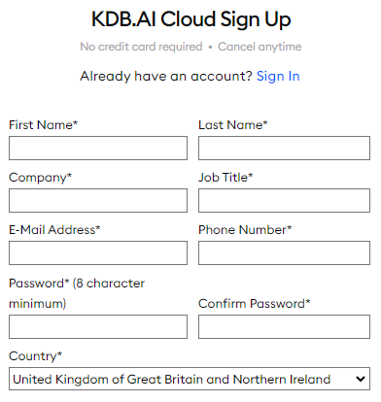Image resolution: width=381 pixels, height=402 pixels.
Task: Click the First Name* label text
Action: tap(44, 125)
